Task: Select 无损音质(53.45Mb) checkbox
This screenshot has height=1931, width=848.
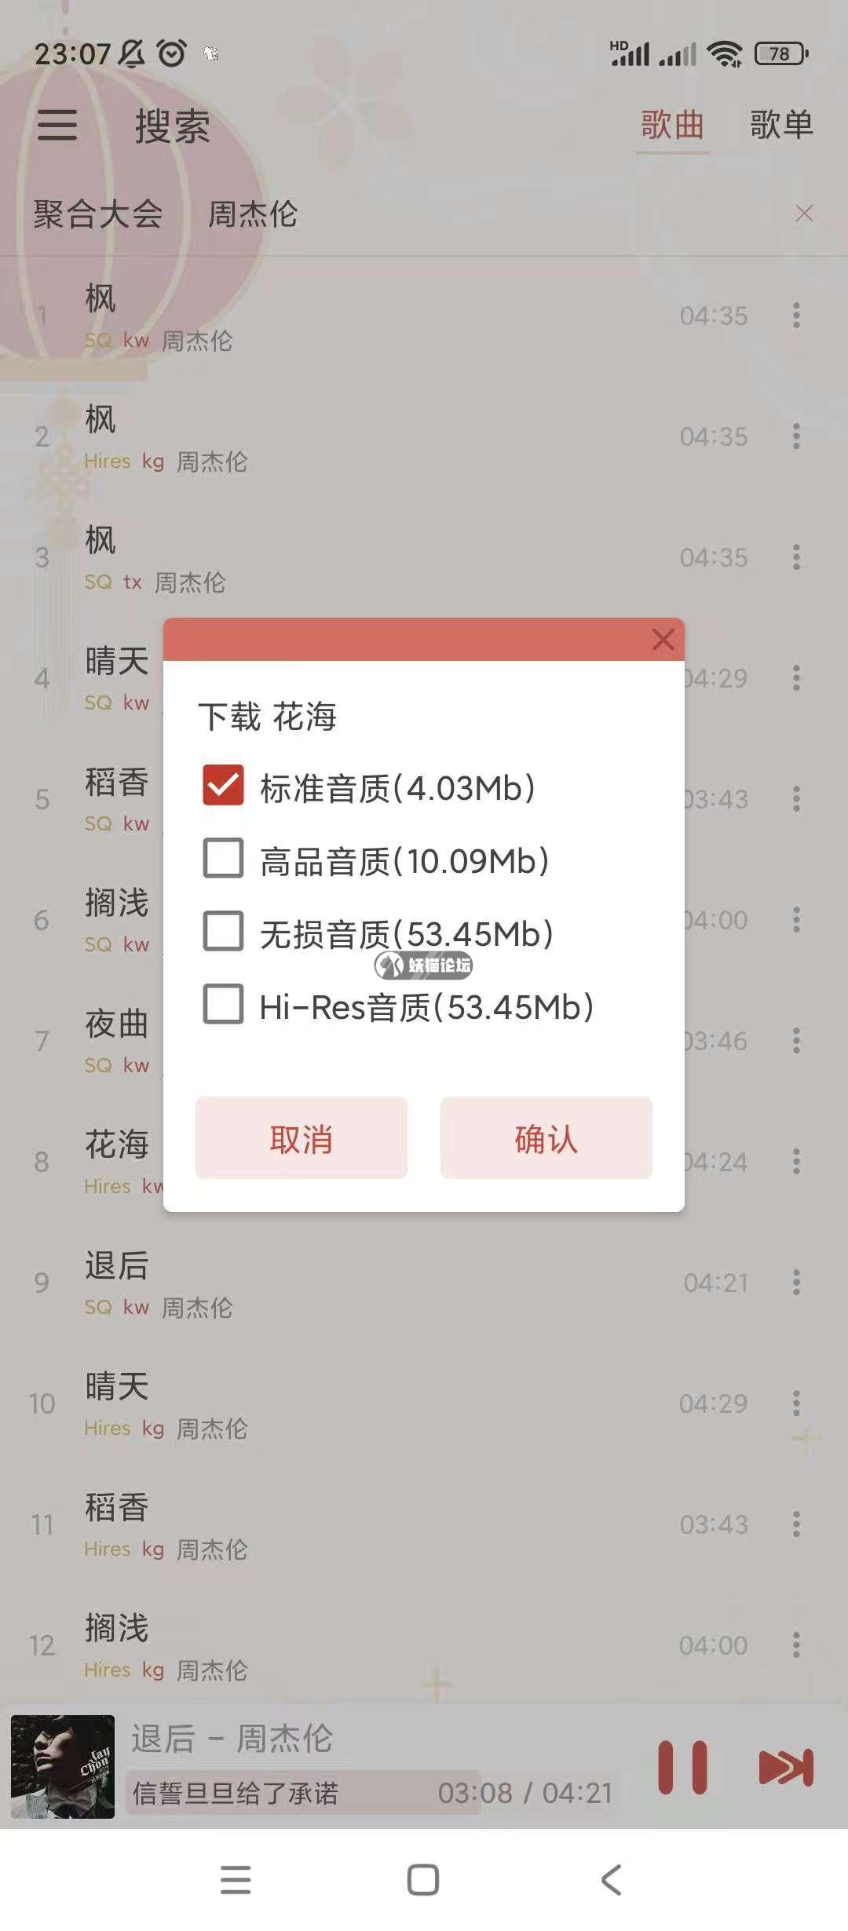Action: tap(223, 931)
